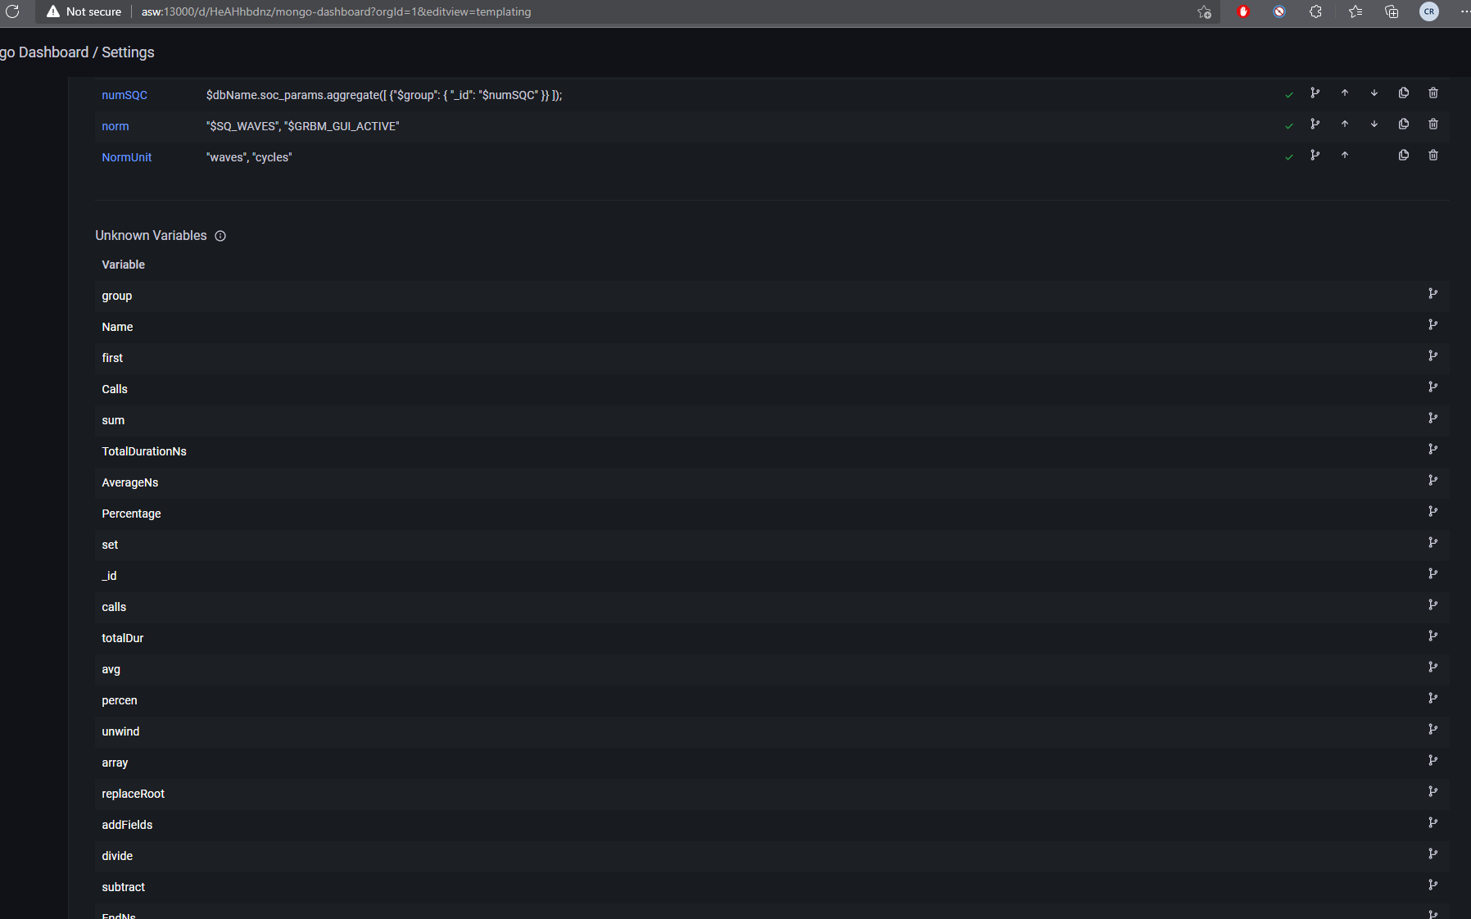Open the NormUnit variable for editing
The image size is (1471, 919).
(126, 156)
